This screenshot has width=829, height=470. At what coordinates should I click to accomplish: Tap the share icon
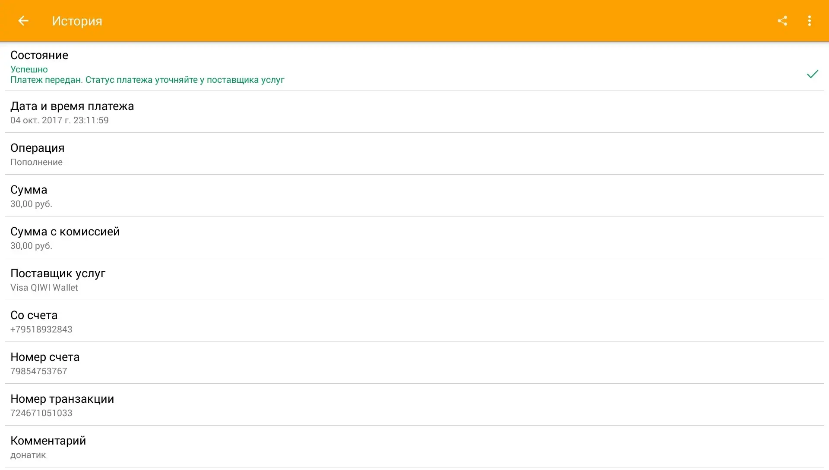coord(782,21)
